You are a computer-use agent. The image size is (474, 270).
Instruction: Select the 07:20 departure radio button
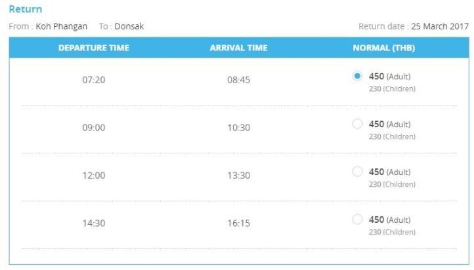click(357, 76)
